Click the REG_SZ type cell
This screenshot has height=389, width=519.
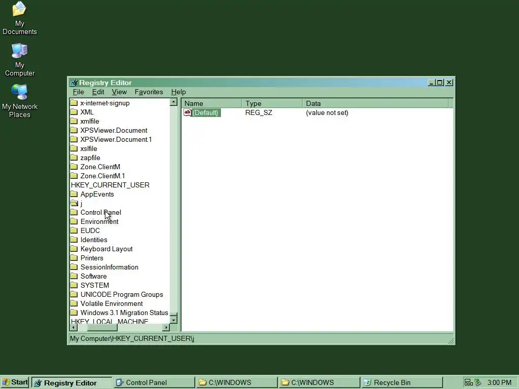(259, 112)
